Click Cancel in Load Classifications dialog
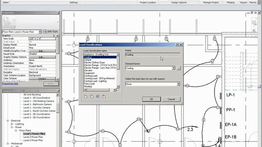Viewport: 262px width, 147px height. (x=171, y=99)
